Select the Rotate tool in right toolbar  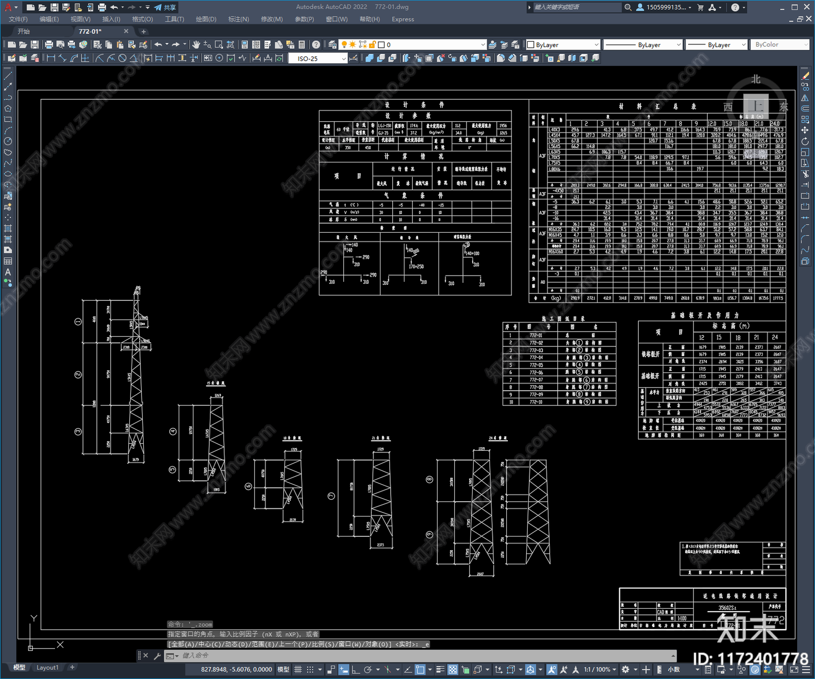[805, 141]
